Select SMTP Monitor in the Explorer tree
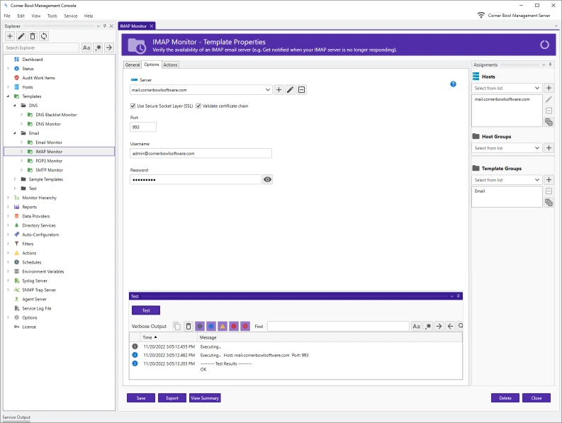 point(49,170)
